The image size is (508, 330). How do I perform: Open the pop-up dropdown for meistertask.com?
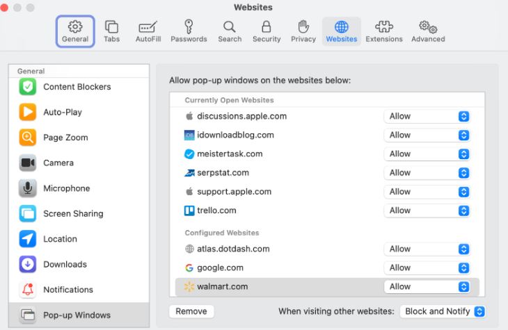(427, 154)
